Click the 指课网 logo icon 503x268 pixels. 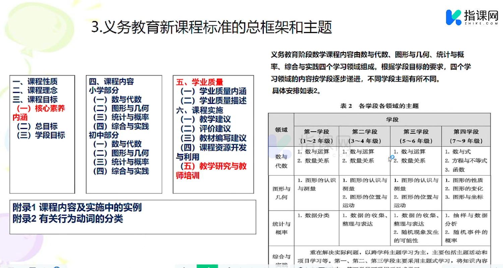coord(453,17)
